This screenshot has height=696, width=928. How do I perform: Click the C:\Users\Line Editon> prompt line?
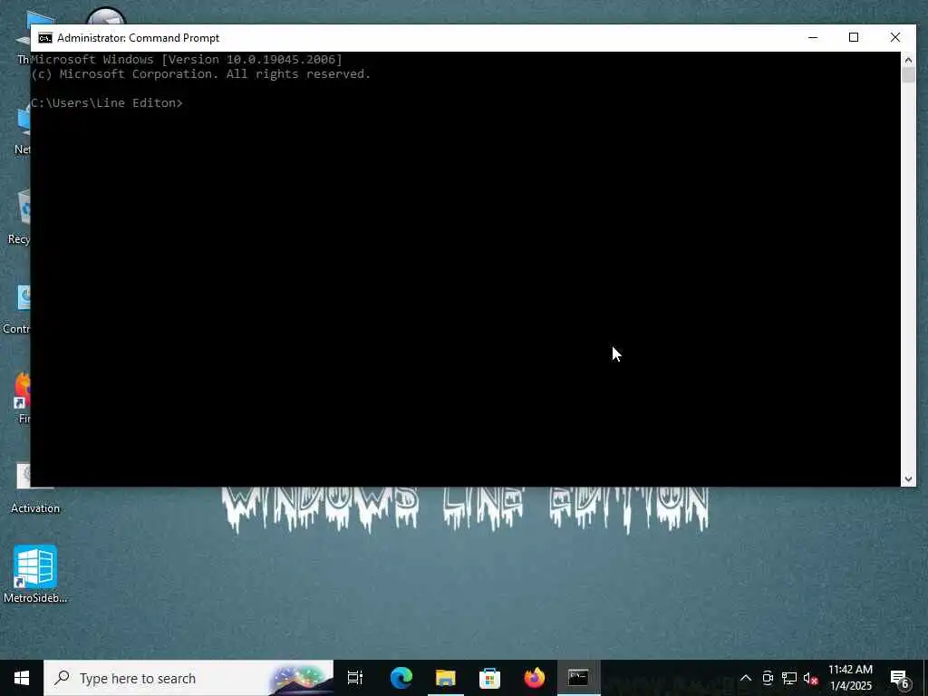coord(107,103)
